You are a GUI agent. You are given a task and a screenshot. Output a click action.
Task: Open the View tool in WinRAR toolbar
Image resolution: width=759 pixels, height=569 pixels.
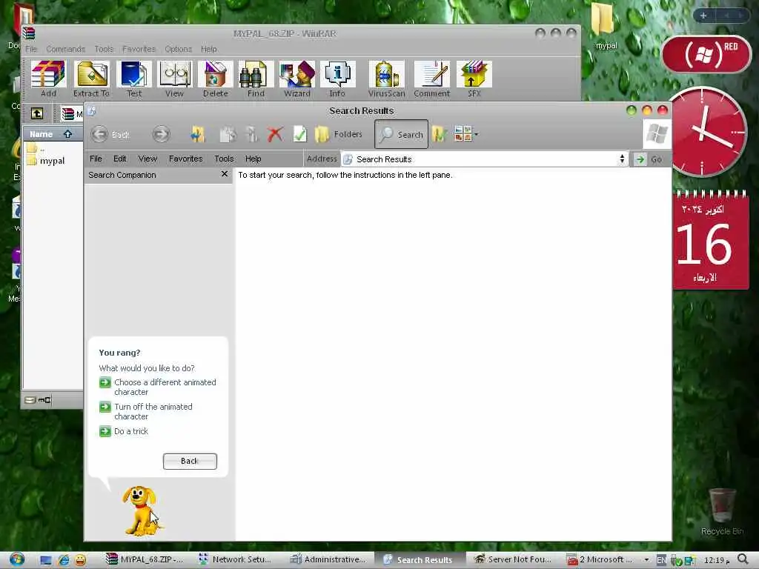click(174, 79)
